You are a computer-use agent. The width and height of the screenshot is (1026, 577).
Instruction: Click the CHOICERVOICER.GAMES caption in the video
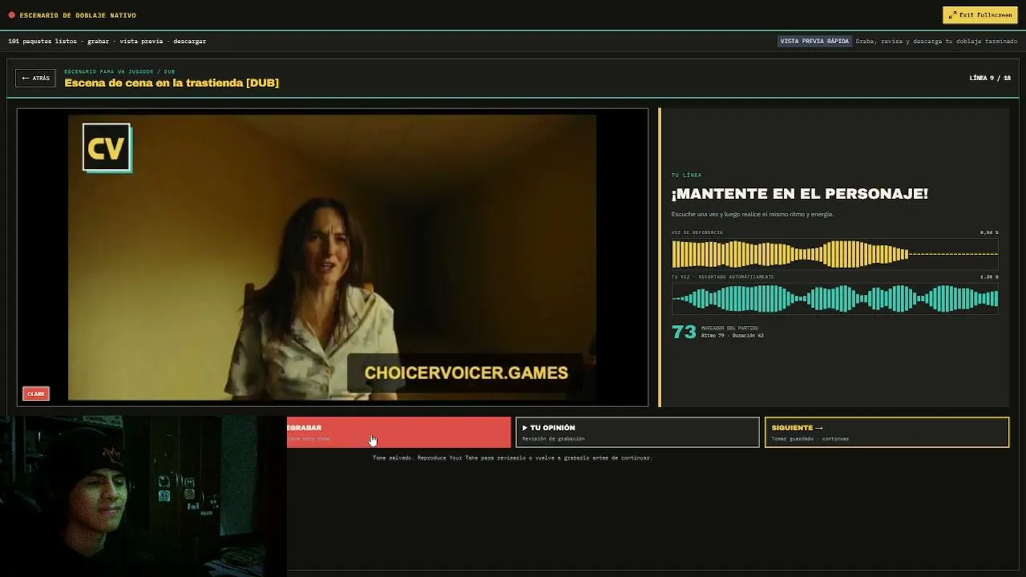coord(466,373)
